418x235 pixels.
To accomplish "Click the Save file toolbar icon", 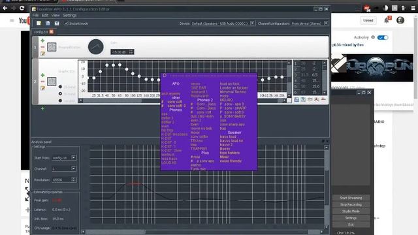I will coord(57,23).
